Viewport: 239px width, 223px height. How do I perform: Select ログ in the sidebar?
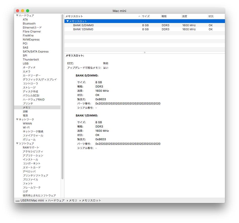[25, 191]
